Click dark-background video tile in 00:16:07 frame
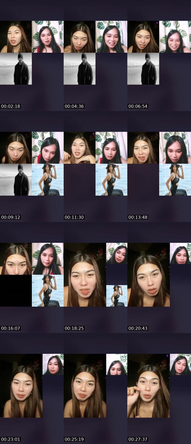 [16, 259]
